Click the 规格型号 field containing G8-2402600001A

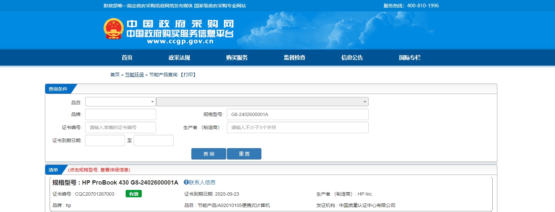297,114
